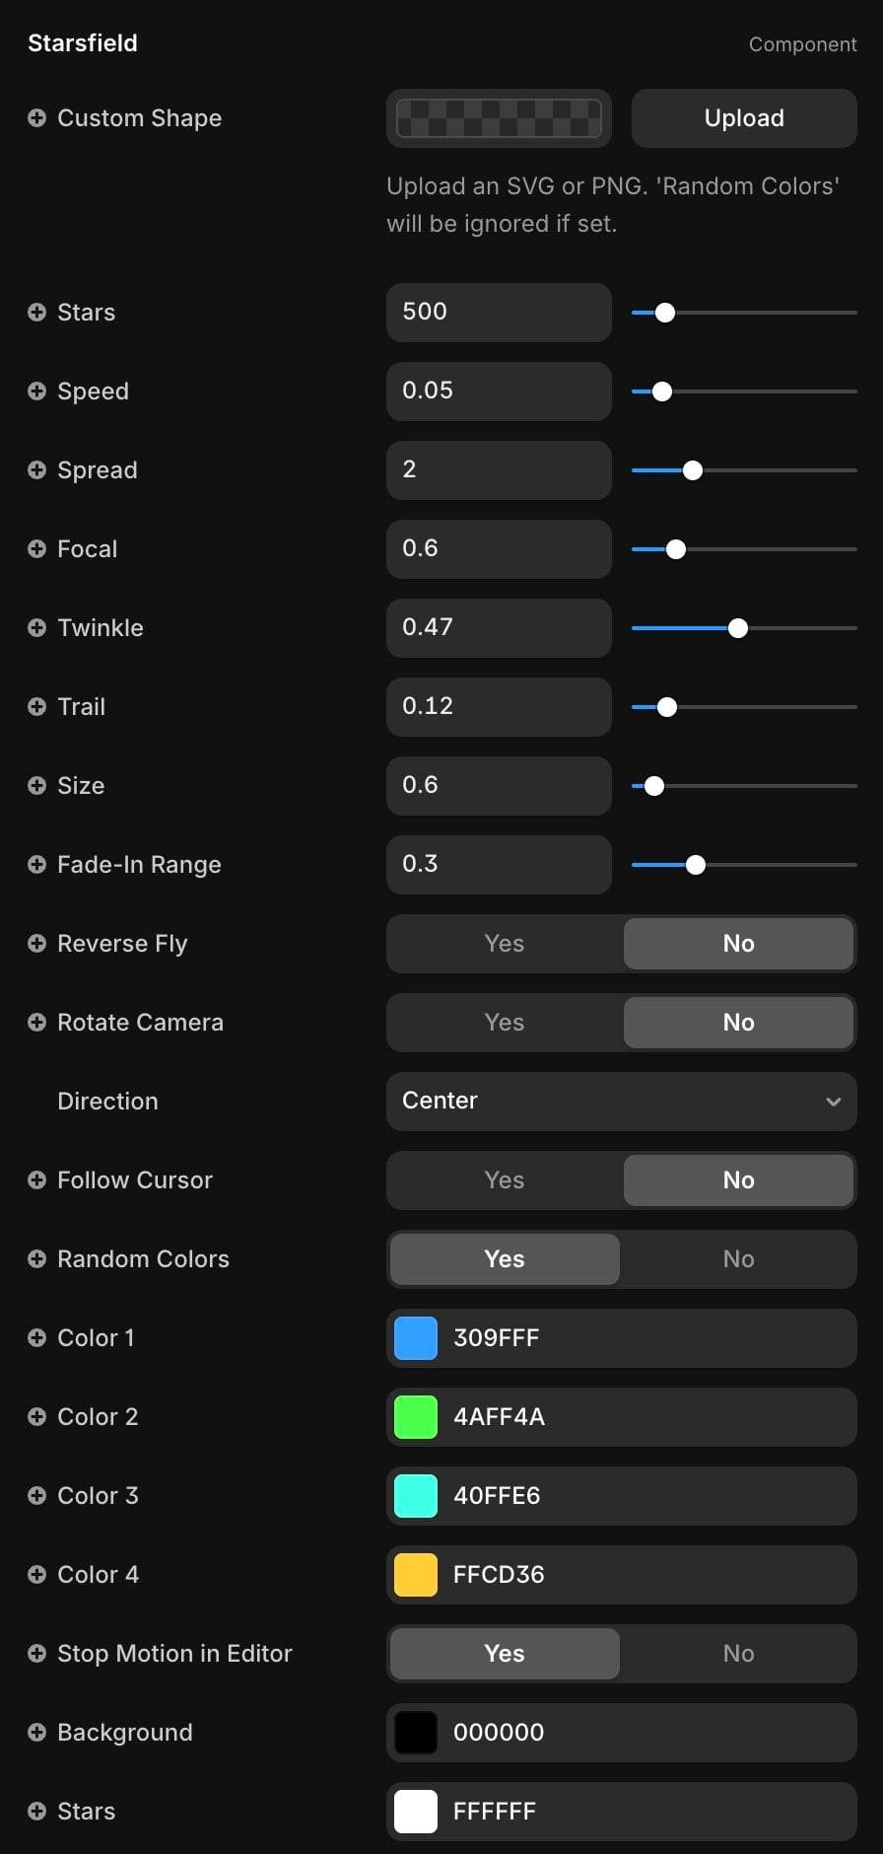Open the Direction dropdown showing Center
883x1854 pixels.
(621, 1102)
